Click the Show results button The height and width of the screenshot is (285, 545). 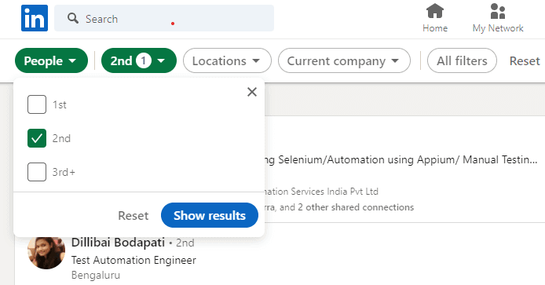pos(210,215)
